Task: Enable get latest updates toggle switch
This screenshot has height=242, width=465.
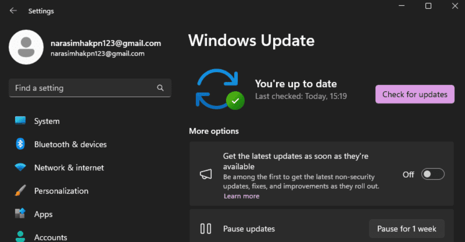Action: [432, 174]
